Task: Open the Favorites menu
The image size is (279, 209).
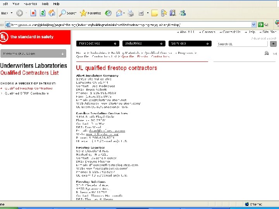Action: click(x=30, y=4)
